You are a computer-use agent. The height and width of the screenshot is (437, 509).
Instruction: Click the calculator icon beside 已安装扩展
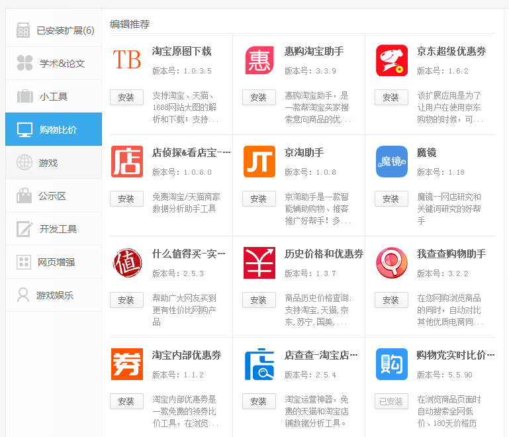coord(23,30)
